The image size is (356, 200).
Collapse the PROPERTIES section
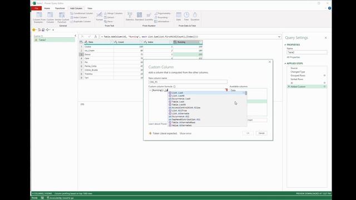pos(285,44)
